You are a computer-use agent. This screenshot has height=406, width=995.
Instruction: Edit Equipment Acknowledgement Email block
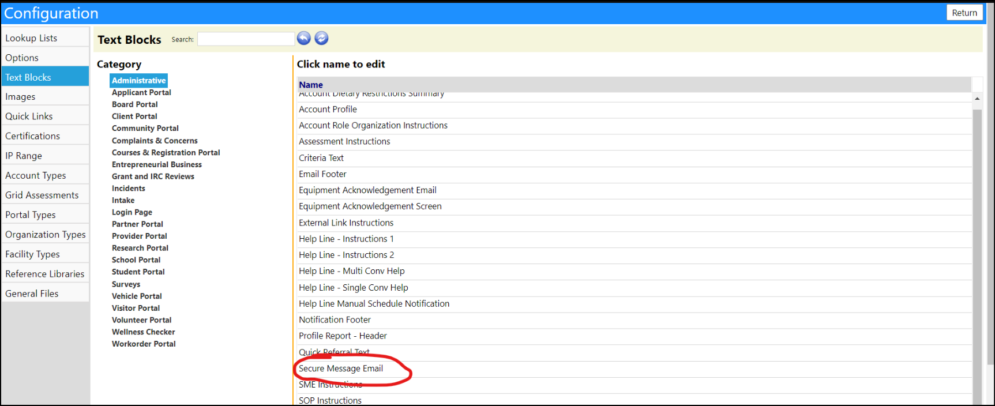(367, 190)
